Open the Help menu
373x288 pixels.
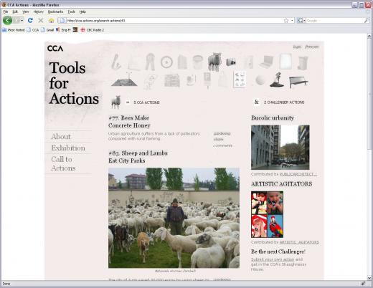point(82,11)
